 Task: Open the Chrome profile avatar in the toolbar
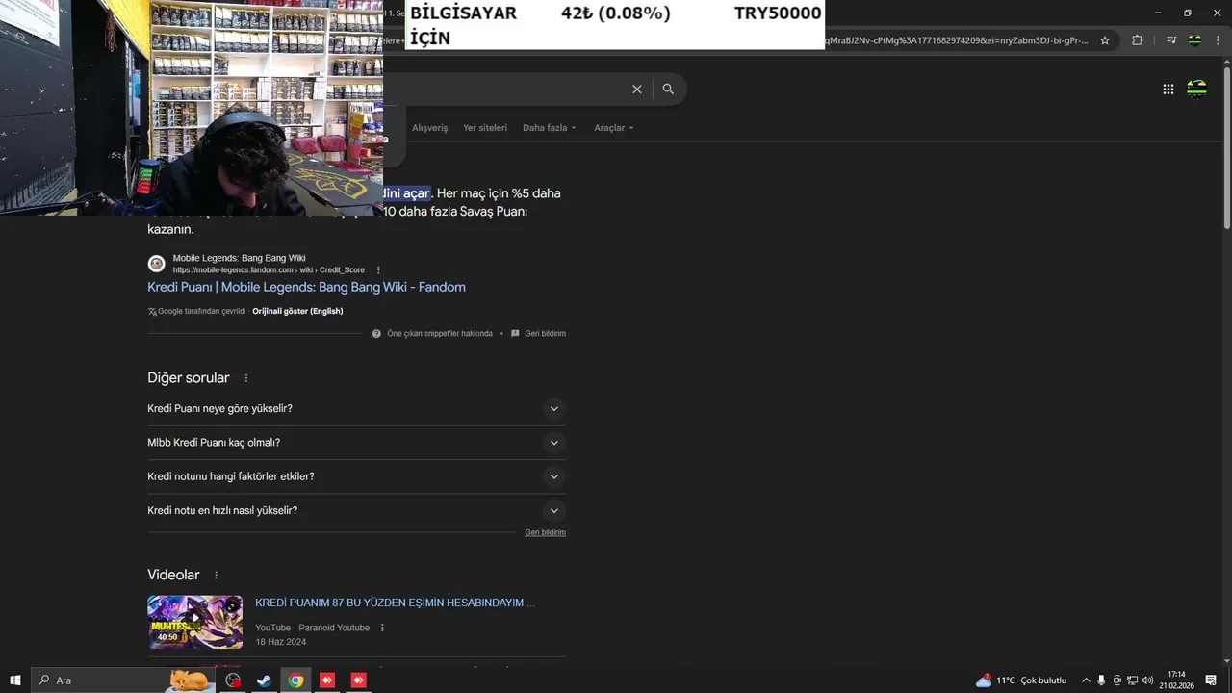[1194, 40]
